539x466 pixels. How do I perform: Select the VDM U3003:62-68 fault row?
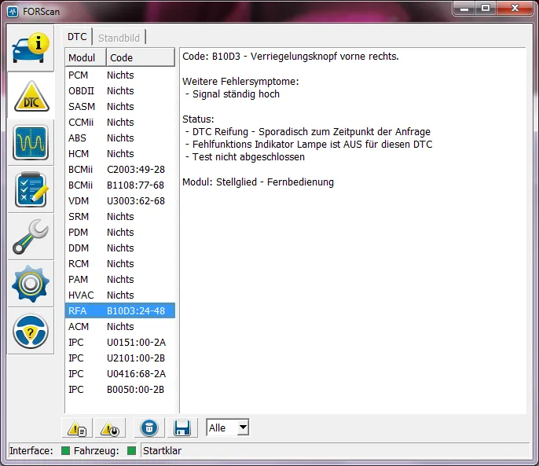point(119,200)
